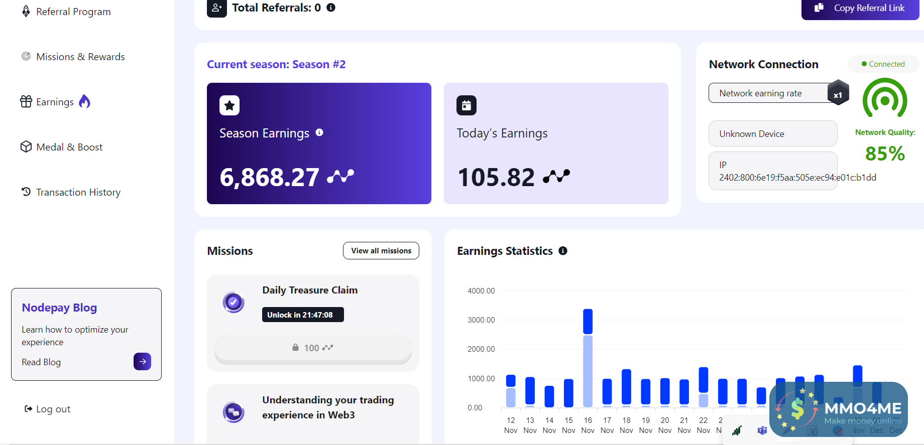Click the Unlock in 21:47:08 timer button
The image size is (924, 445).
(303, 315)
